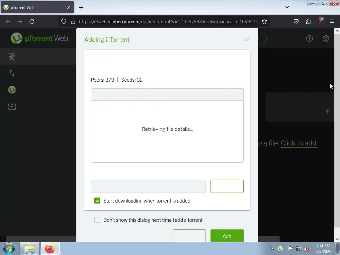Click the up arrow icon in dark panel
This screenshot has width=340, height=255.
pyautogui.click(x=327, y=112)
